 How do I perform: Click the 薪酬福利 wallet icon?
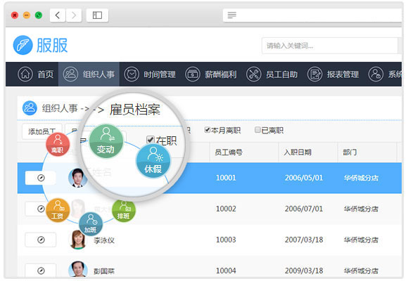tap(193, 74)
